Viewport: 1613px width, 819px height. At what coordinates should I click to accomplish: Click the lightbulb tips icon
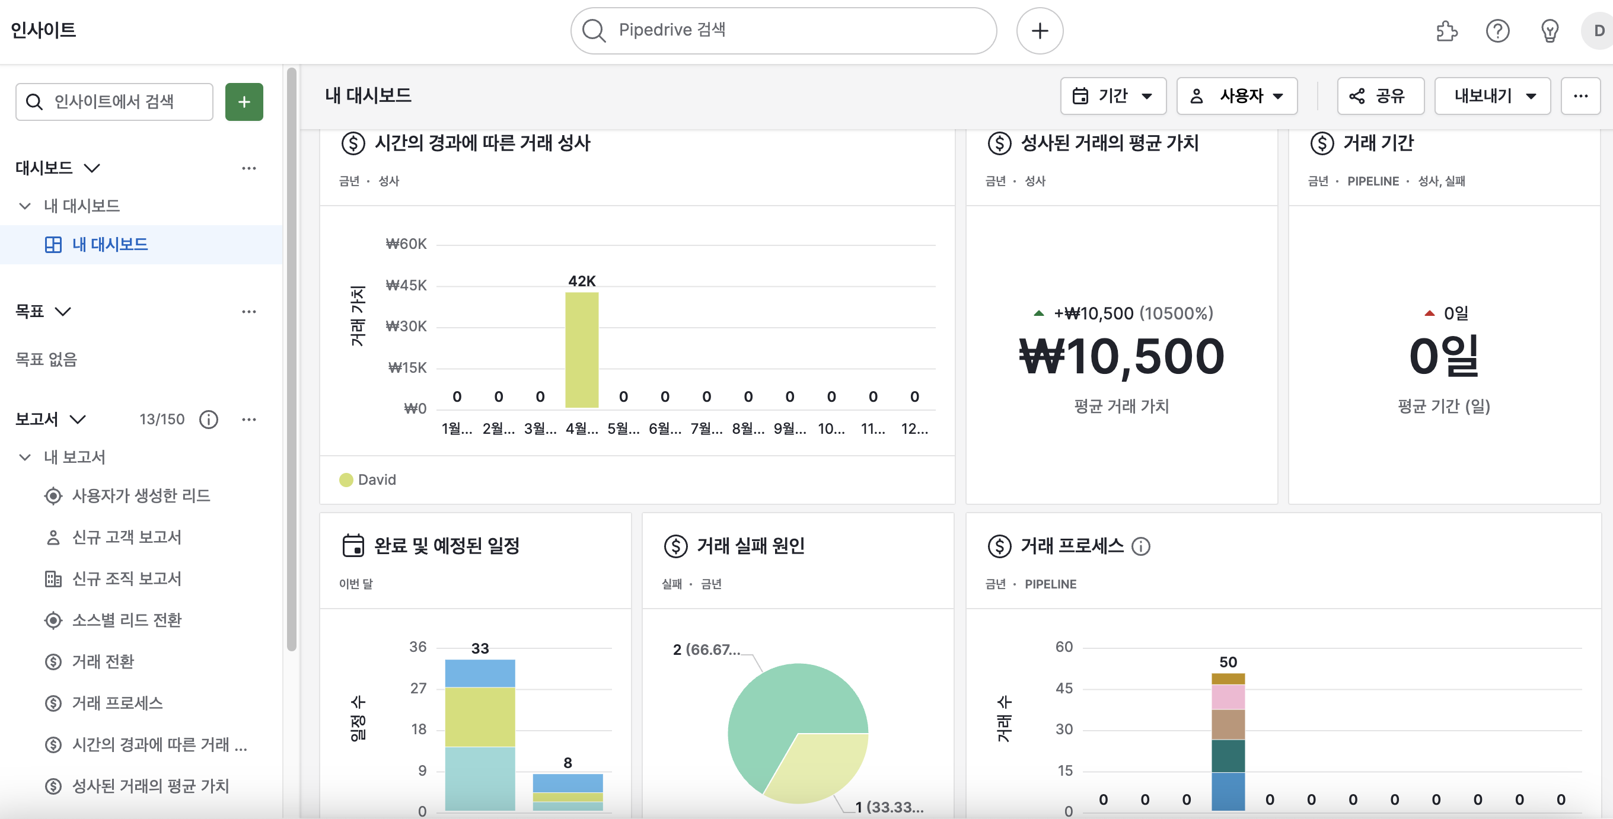[1549, 31]
